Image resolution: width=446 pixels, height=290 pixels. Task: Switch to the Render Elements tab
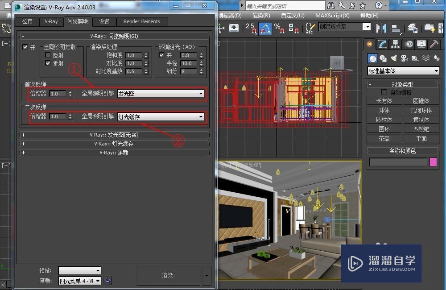[x=142, y=21]
